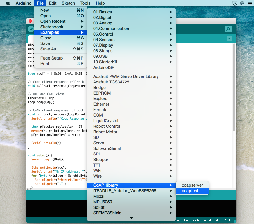Expand the Stepper library examples
This screenshot has height=224, width=254.
[131, 160]
